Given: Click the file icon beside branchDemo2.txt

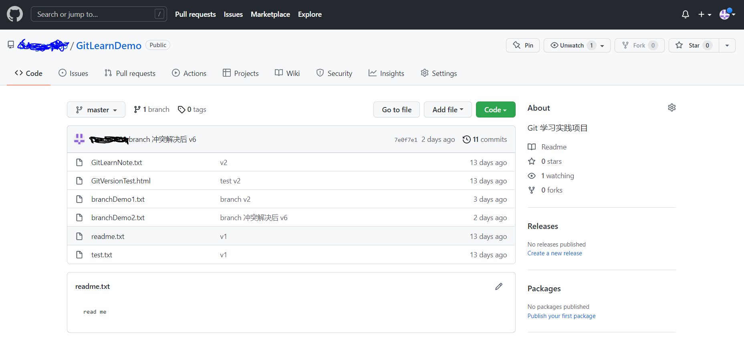Looking at the screenshot, I should (x=79, y=218).
